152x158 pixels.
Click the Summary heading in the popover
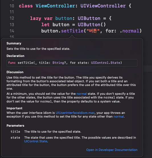coord(14,43)
